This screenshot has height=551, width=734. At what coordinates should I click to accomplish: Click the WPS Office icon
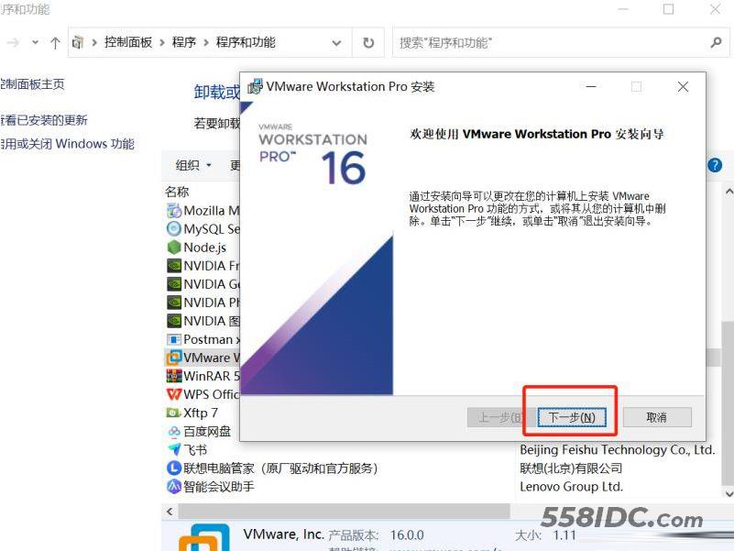[x=174, y=394]
